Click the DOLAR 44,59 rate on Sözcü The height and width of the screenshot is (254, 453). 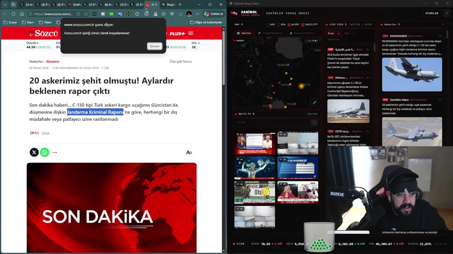(31, 47)
